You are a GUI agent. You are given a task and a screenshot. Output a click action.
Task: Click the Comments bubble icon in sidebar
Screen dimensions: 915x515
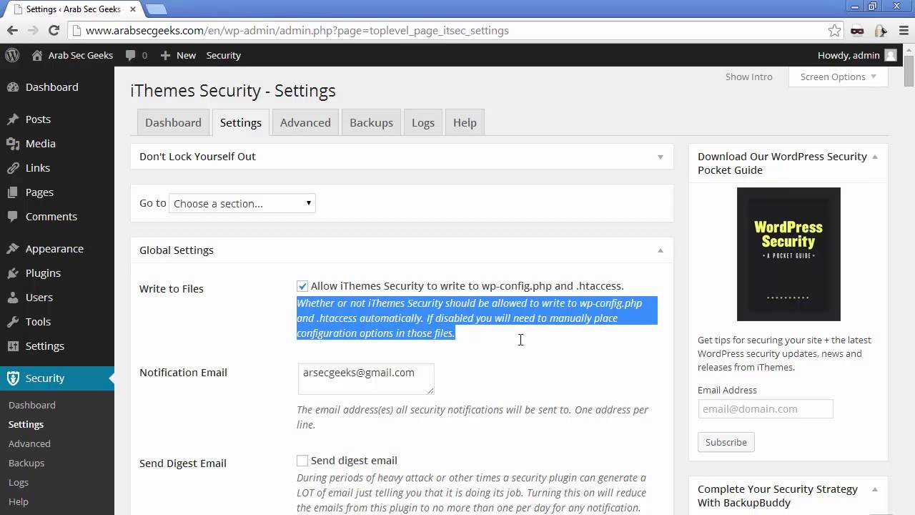(13, 216)
